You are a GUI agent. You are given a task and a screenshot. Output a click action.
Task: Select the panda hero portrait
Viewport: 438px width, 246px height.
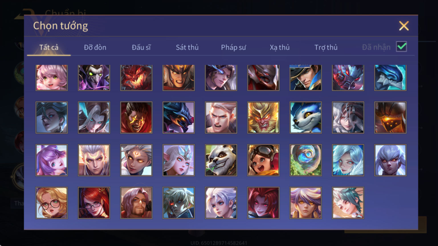tap(221, 160)
